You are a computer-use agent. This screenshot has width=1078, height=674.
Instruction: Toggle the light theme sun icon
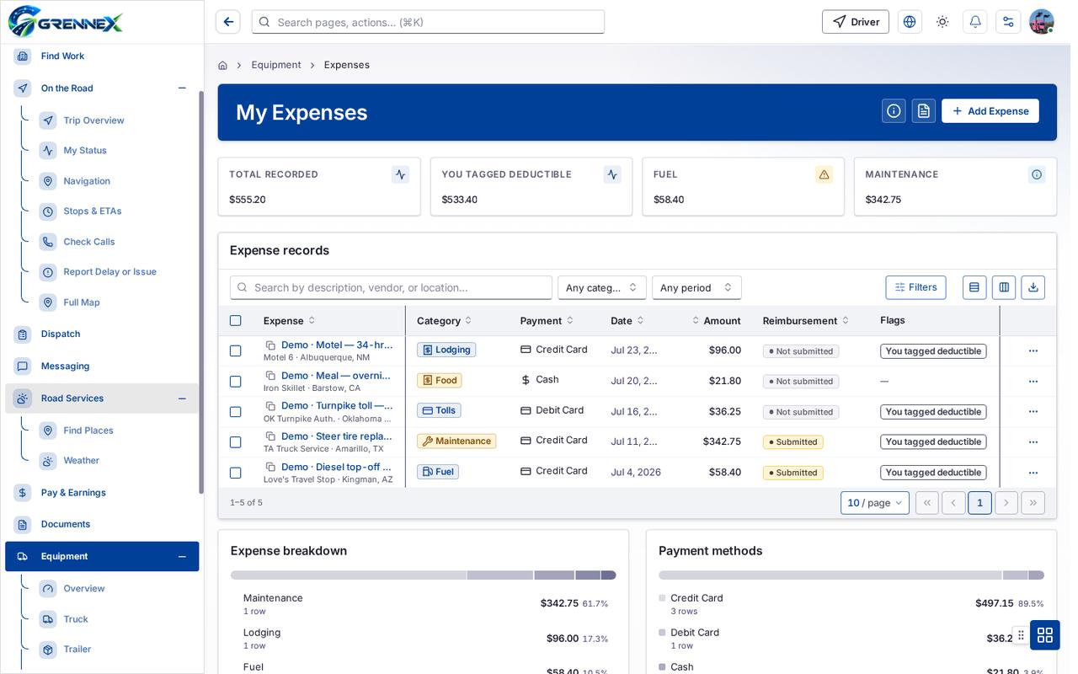coord(942,22)
